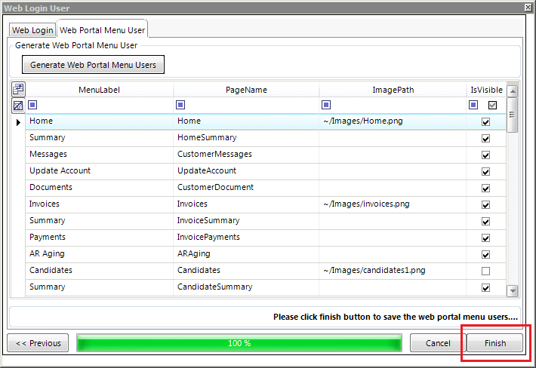This screenshot has width=536, height=368.
Task: Uncheck IsVisible for the CandidateSummary row
Action: pos(485,288)
